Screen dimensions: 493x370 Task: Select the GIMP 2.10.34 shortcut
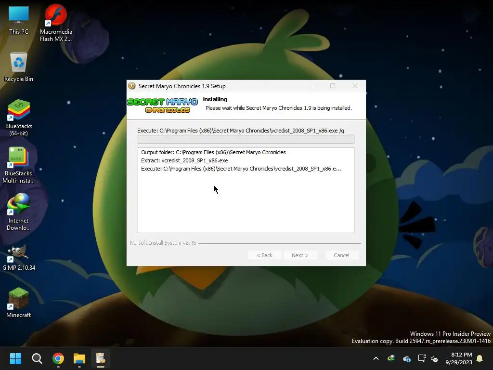pos(19,257)
